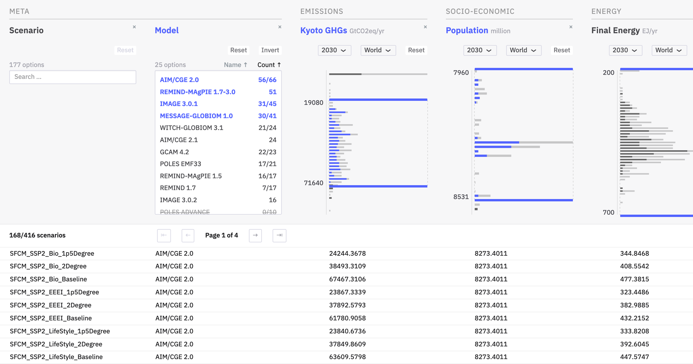Click Final Energy value 477.3815
Viewport: 693px width, 364px height.
click(x=634, y=279)
